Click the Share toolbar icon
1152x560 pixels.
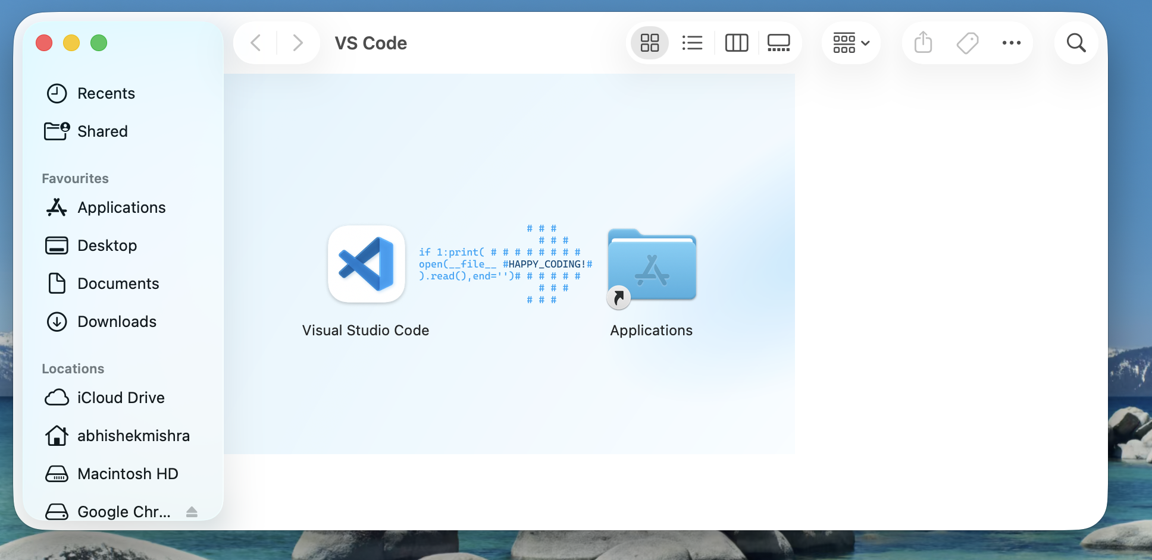coord(923,43)
